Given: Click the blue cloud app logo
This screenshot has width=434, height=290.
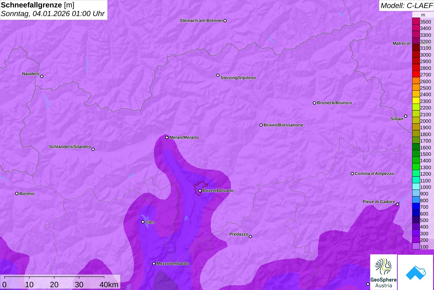Looking at the screenshot, I should point(416,272).
